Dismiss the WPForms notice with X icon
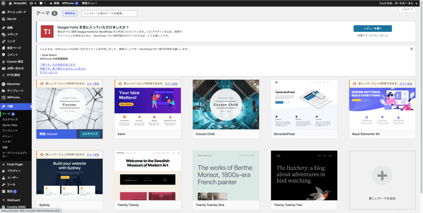This screenshot has width=423, height=213. [x=411, y=49]
